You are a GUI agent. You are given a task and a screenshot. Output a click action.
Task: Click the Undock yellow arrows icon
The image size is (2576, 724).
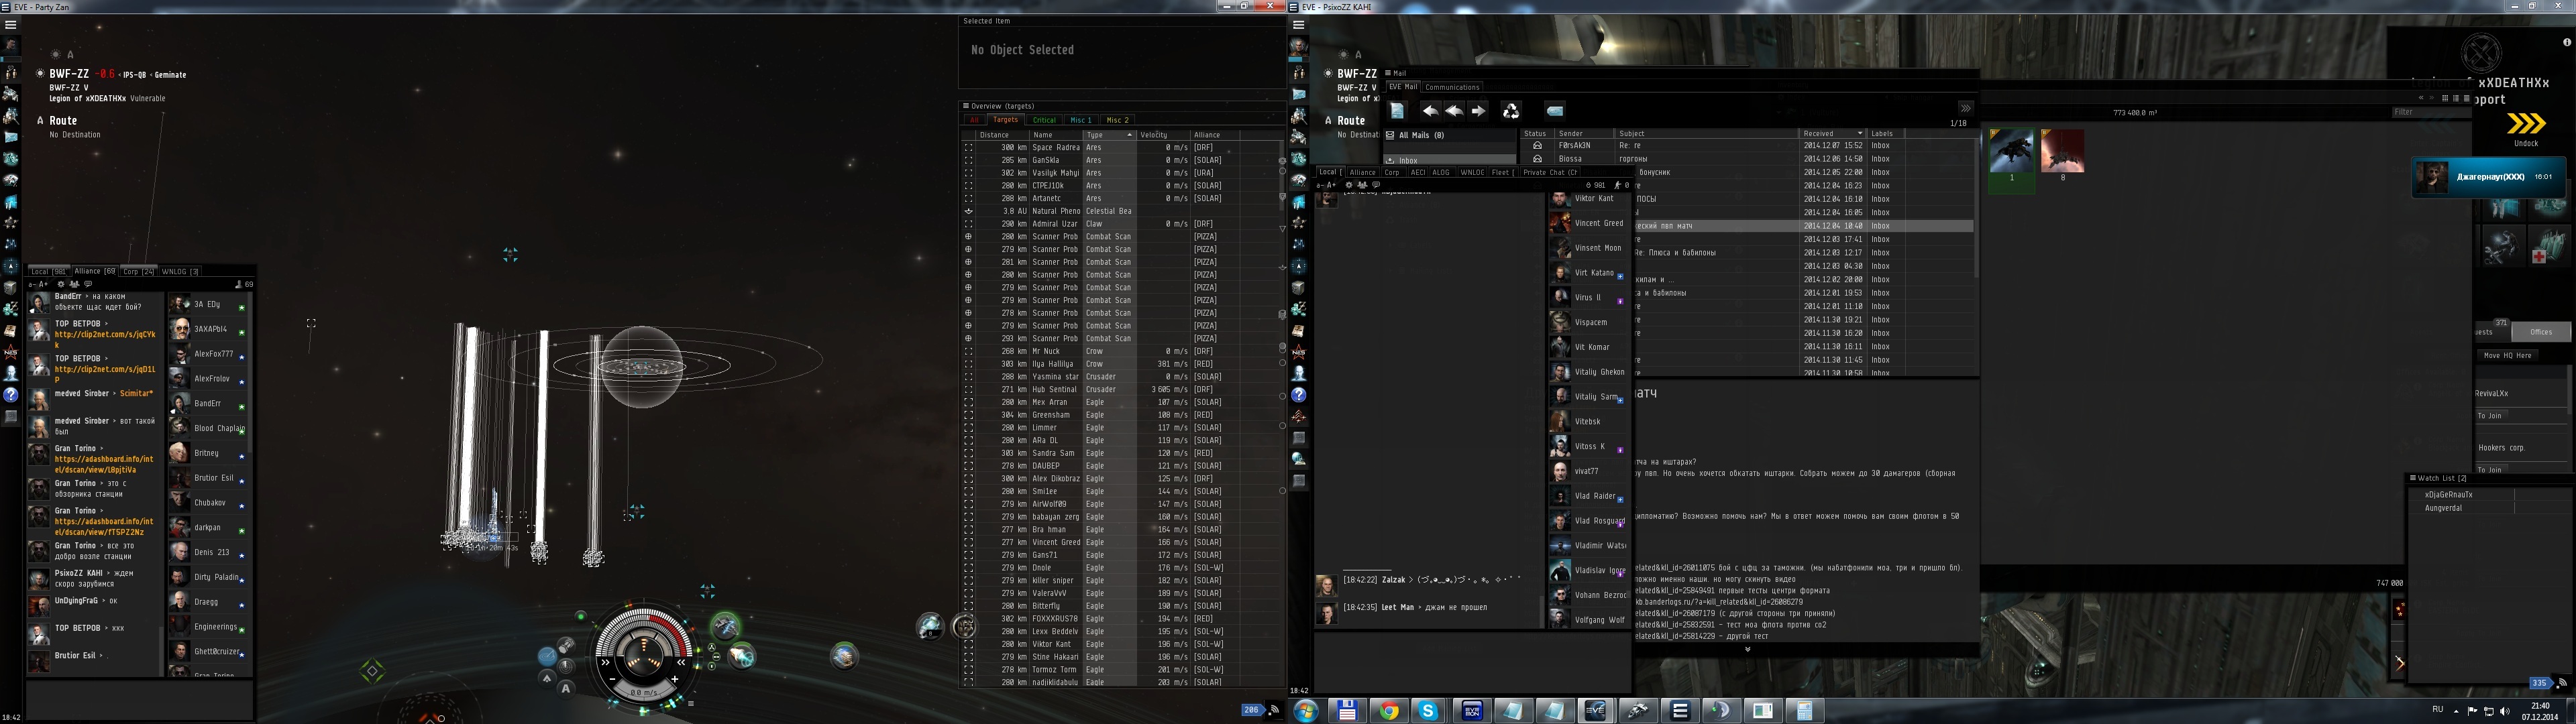(2526, 124)
